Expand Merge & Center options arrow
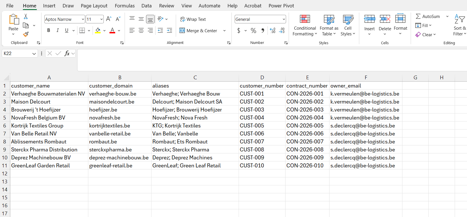Image resolution: width=467 pixels, height=217 pixels. pos(224,31)
